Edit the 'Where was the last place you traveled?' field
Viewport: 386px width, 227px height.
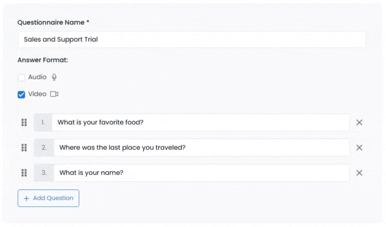pos(202,148)
